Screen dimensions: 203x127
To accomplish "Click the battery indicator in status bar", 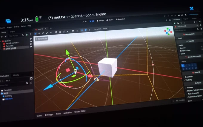I will point(37,19).
